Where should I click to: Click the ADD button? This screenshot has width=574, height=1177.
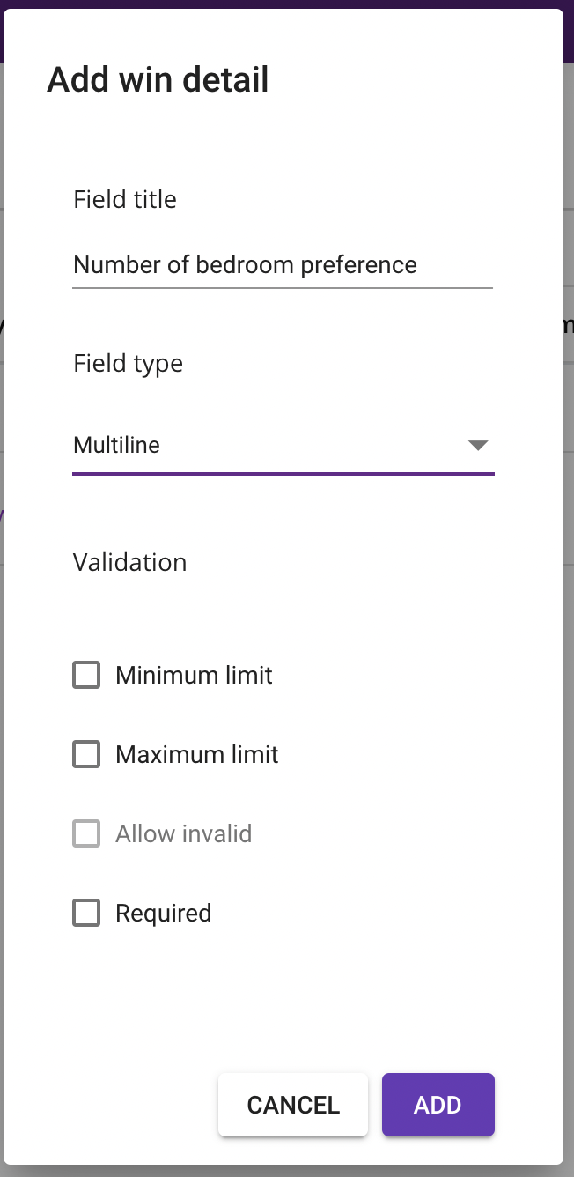point(438,1105)
